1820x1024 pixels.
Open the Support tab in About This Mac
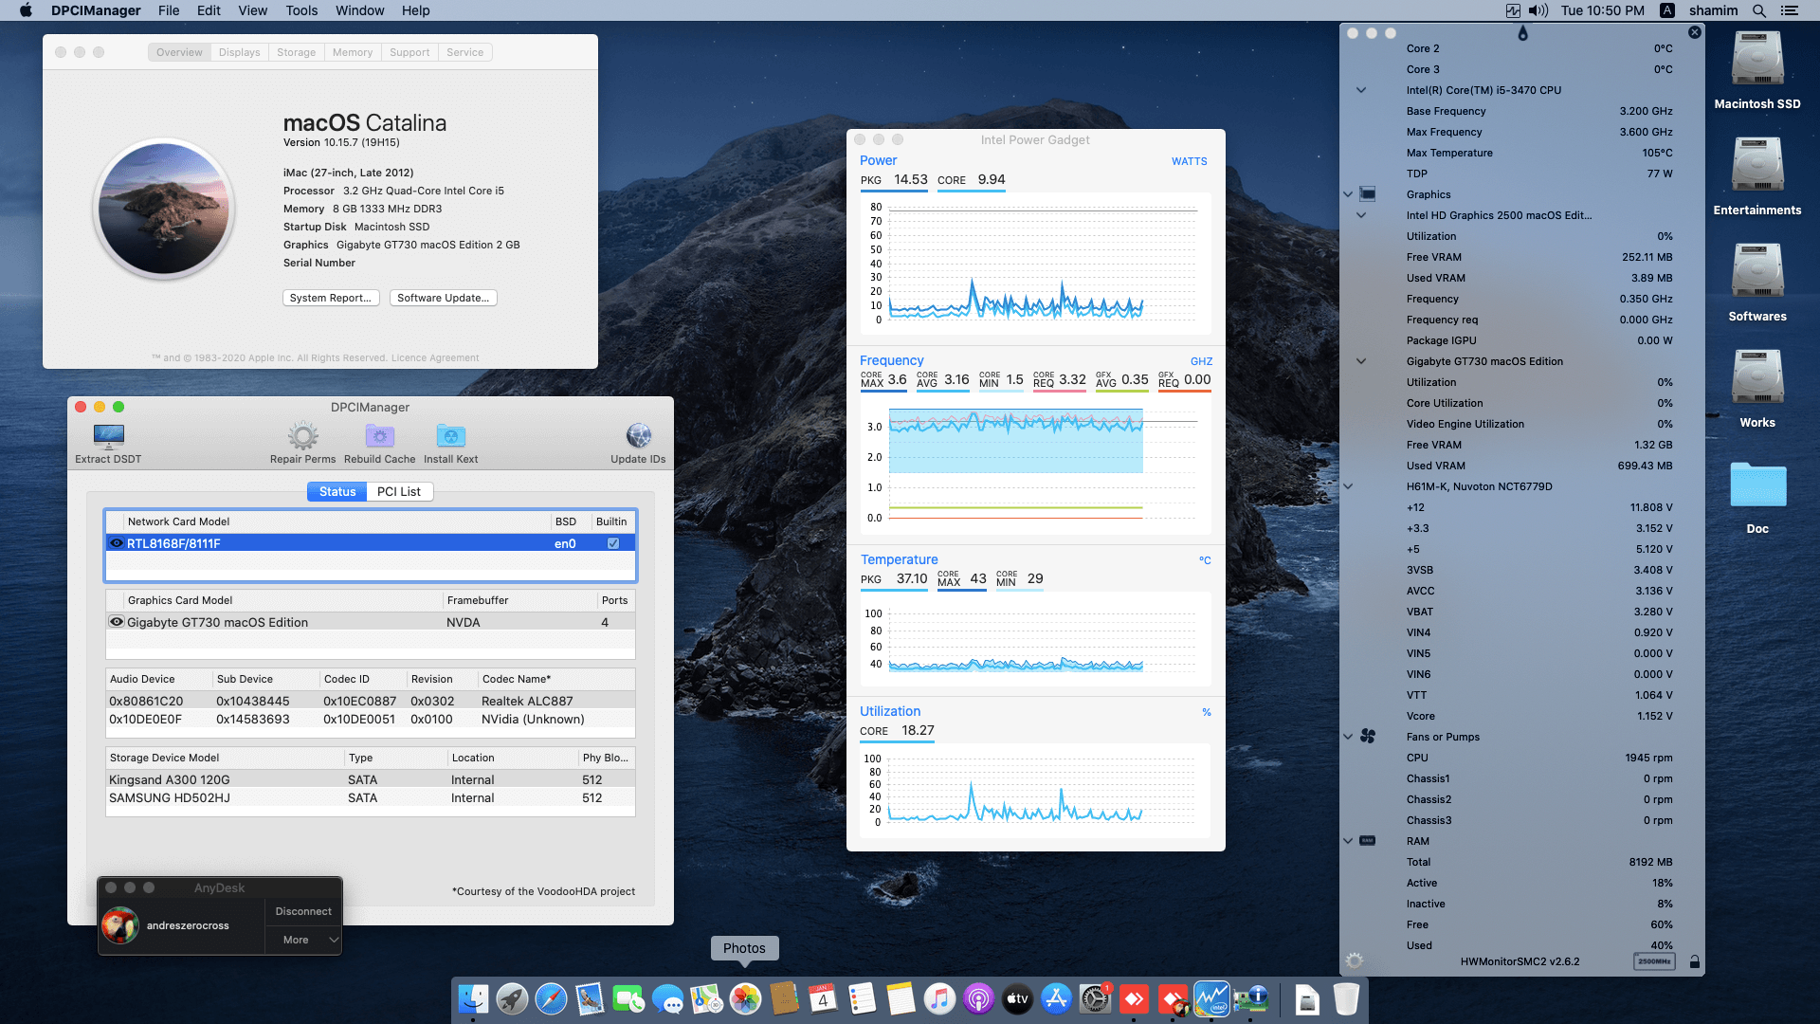[x=409, y=52]
